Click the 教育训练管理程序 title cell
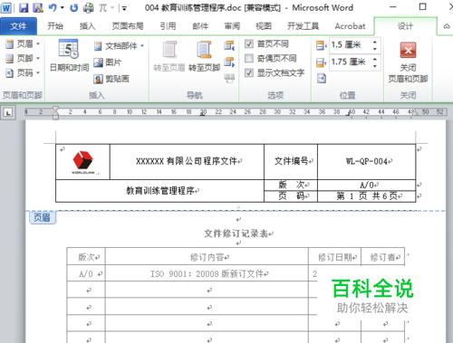The width and height of the screenshot is (453, 343). pos(160,191)
